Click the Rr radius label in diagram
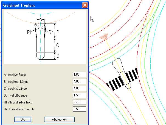This screenshot has height=125, width=166. [x=50, y=32]
